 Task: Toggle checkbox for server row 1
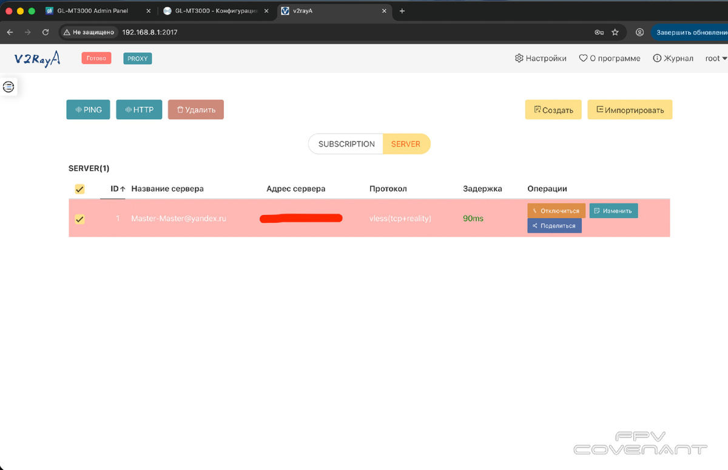(x=79, y=219)
